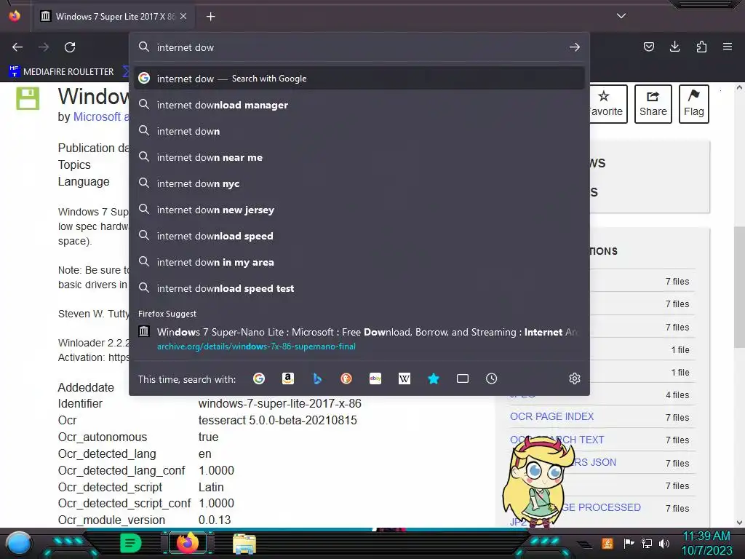Click the Flag button on archive page
The height and width of the screenshot is (559, 745).
[693, 103]
